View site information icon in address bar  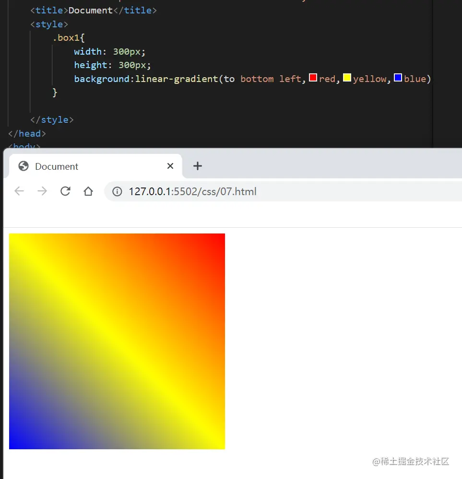[x=117, y=191]
